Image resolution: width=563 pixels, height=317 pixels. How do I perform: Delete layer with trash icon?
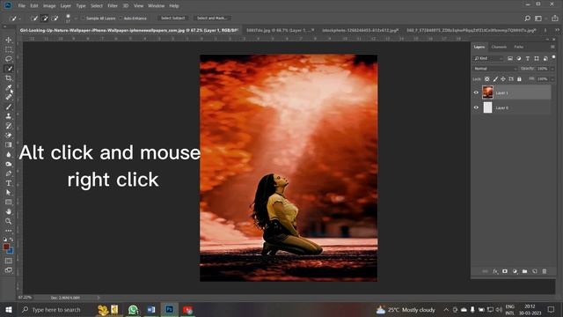pos(545,271)
